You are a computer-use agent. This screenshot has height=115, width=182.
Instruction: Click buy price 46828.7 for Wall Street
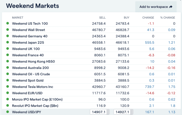click(123, 30)
